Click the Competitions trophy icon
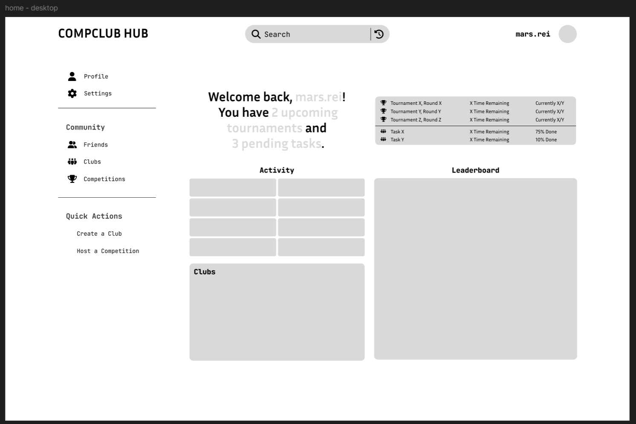 click(x=72, y=179)
